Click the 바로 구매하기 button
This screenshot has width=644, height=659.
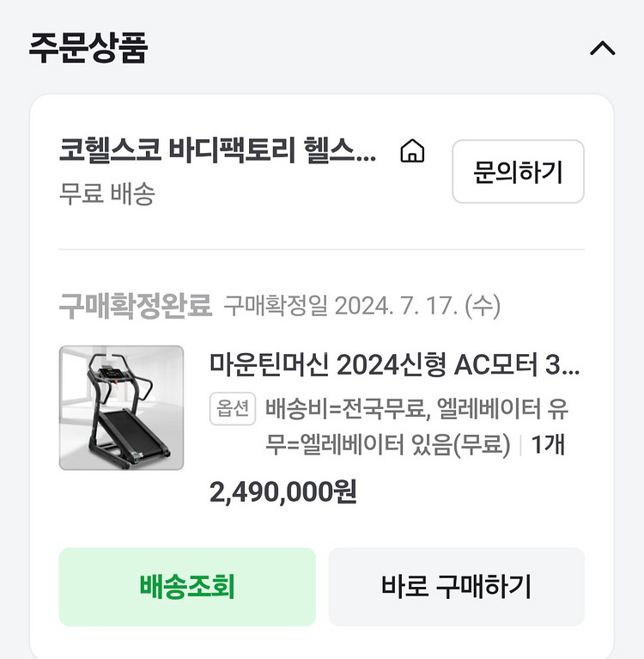point(456,587)
